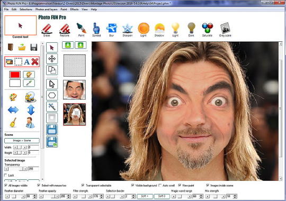Open the File menu
The width and height of the screenshot is (286, 201).
6,10
